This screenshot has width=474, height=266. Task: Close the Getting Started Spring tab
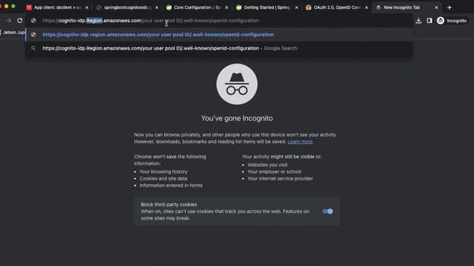click(296, 7)
